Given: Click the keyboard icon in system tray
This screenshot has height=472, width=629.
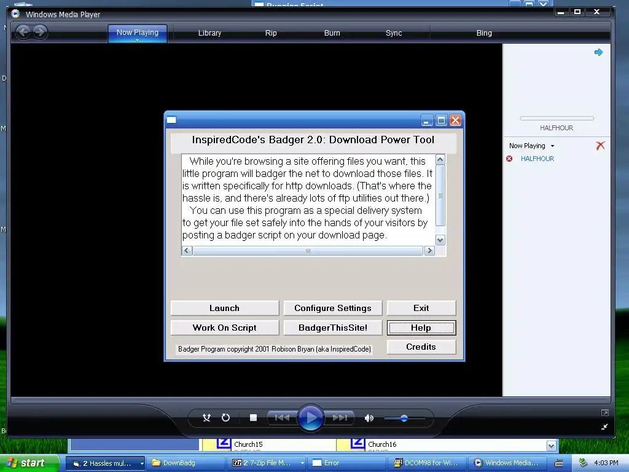Looking at the screenshot, I should [559, 463].
